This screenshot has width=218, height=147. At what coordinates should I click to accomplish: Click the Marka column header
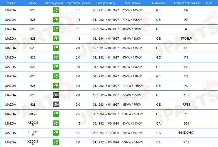pos(11,3)
